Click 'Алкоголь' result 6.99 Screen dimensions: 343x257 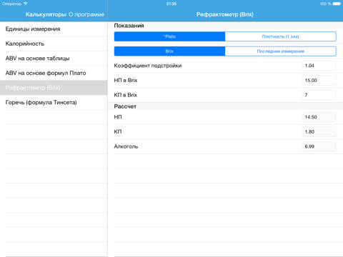click(319, 146)
